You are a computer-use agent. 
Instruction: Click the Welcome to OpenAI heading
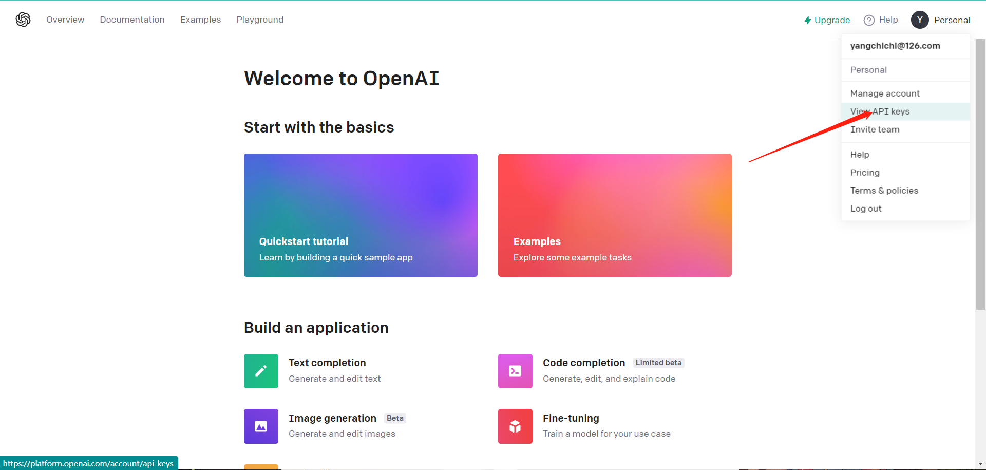(342, 79)
